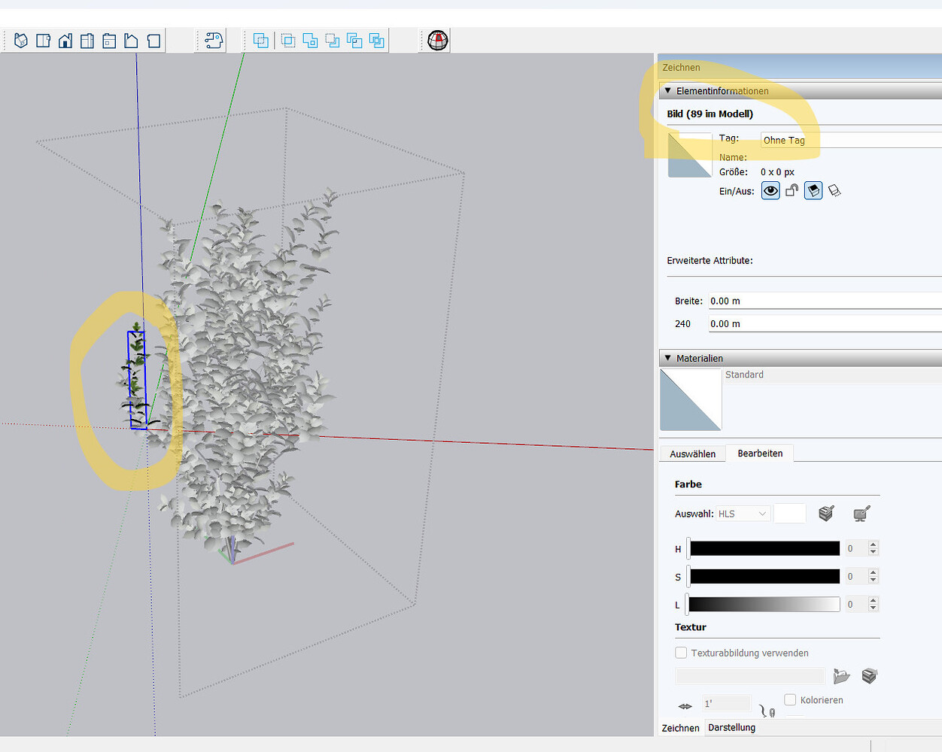Click the folder button to browse texture images

point(841,676)
